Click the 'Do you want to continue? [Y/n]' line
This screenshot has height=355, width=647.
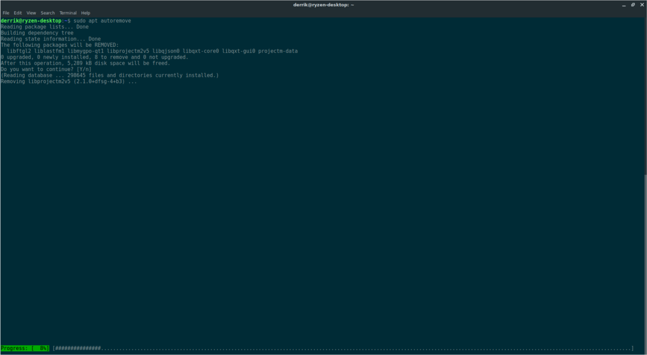click(46, 69)
